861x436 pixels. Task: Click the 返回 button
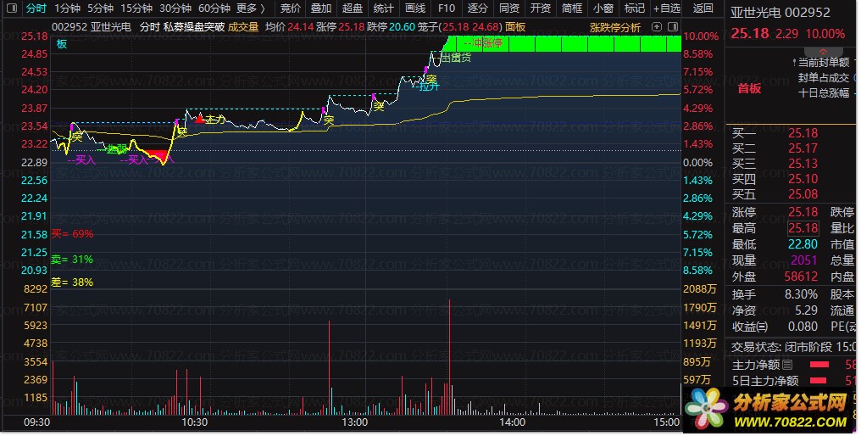click(703, 8)
